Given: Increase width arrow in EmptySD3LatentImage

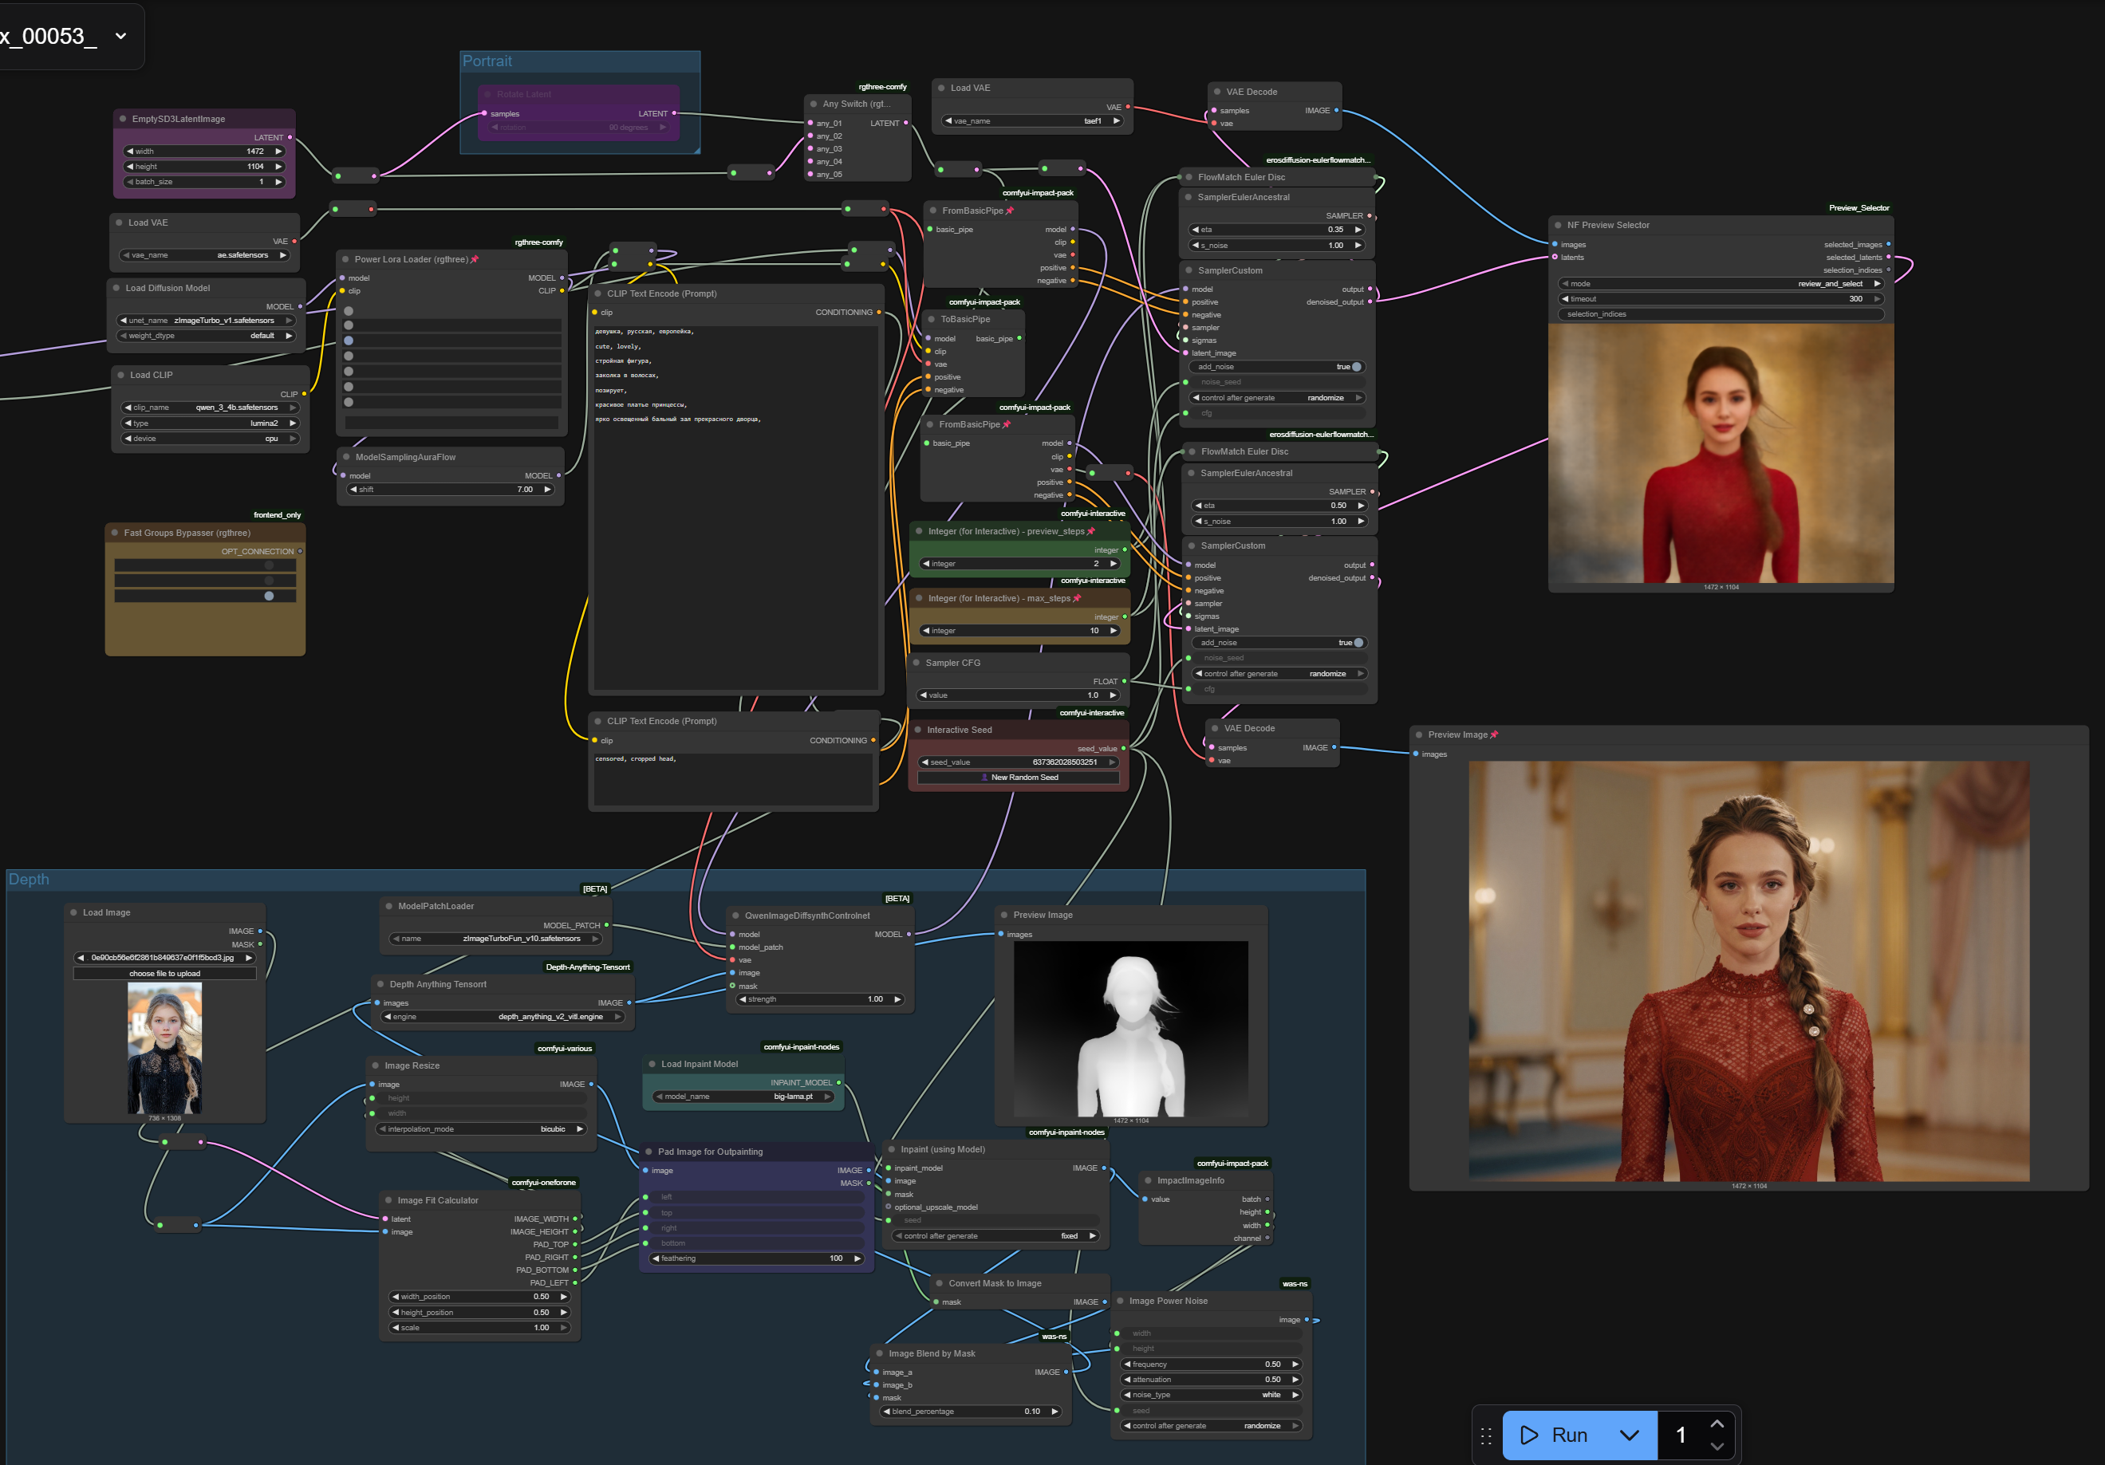Looking at the screenshot, I should point(278,152).
